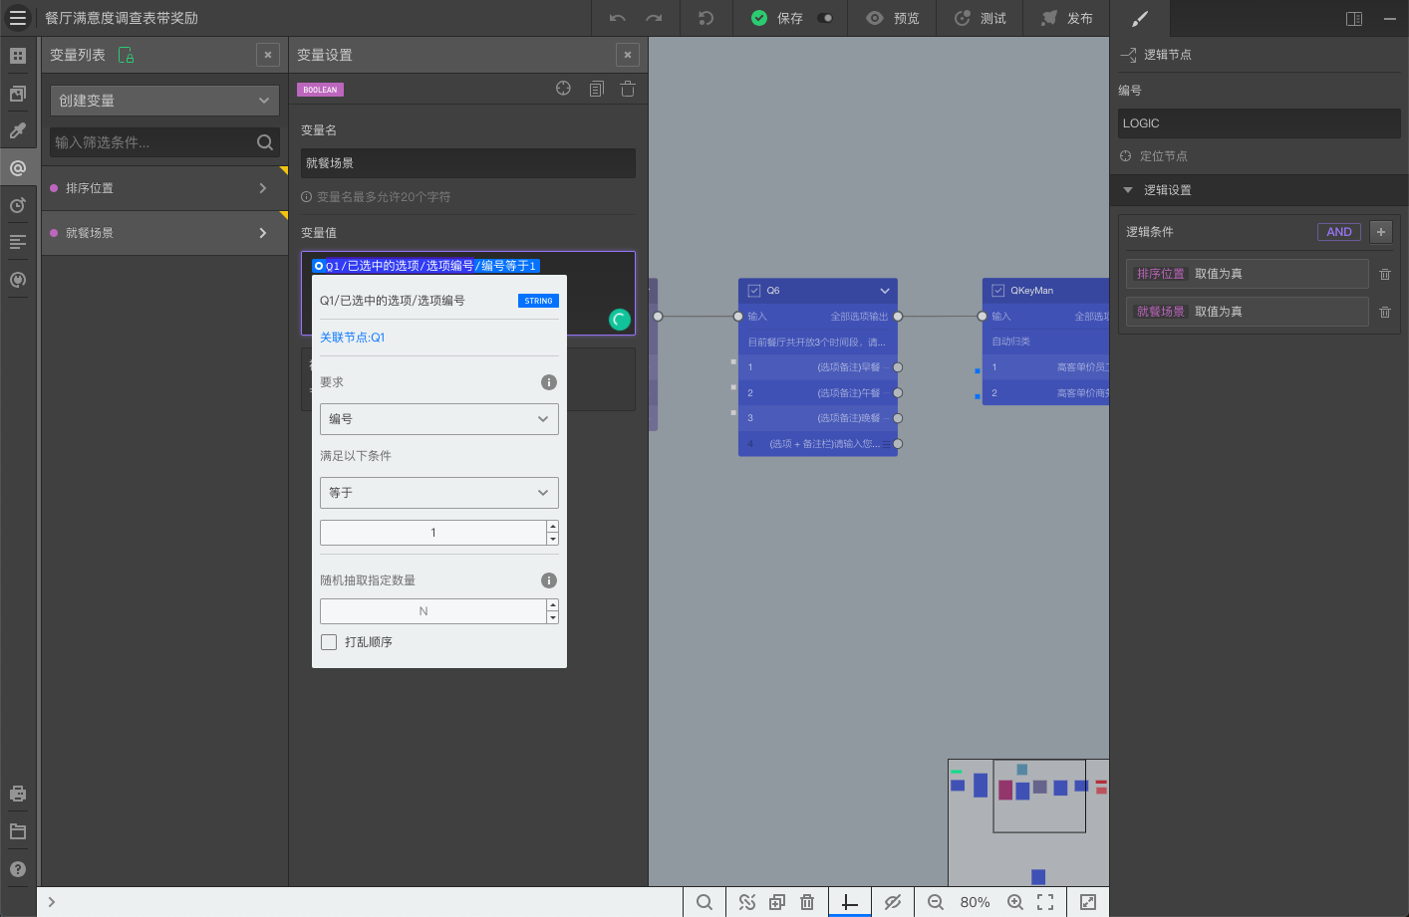Toggle the QKeyMan node checkbox
1409x917 pixels.
998,291
